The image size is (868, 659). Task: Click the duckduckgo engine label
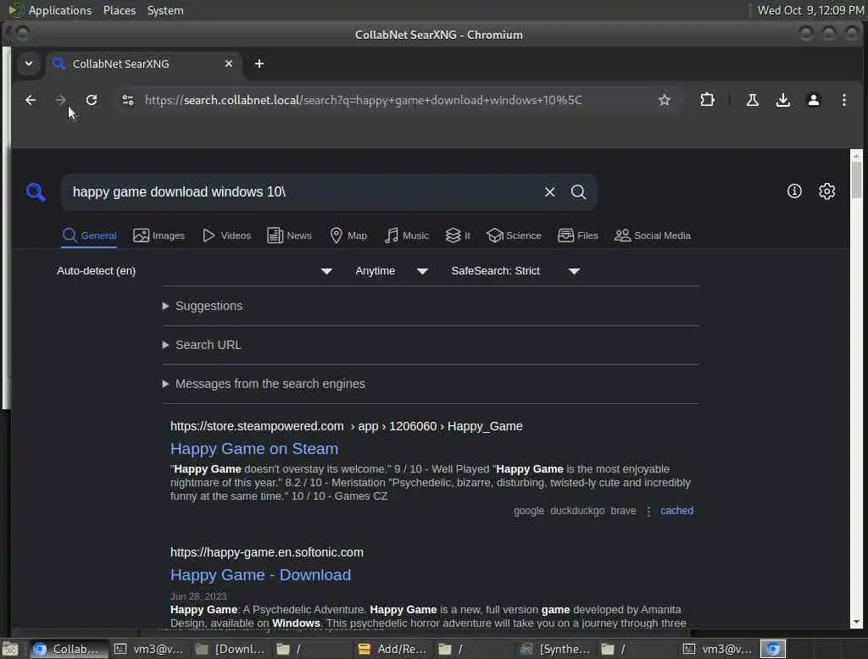point(577,511)
